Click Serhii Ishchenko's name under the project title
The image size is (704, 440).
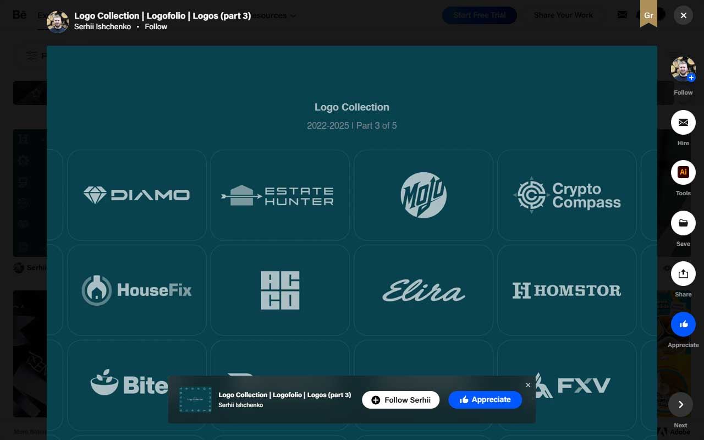click(102, 26)
